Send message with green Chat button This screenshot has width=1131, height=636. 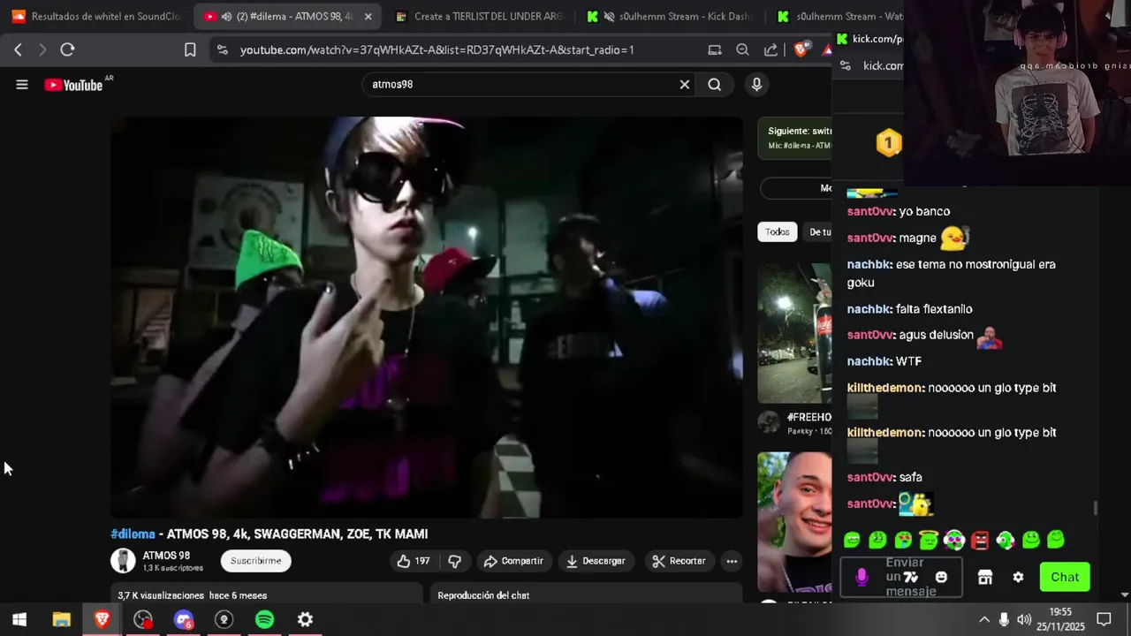[1065, 577]
